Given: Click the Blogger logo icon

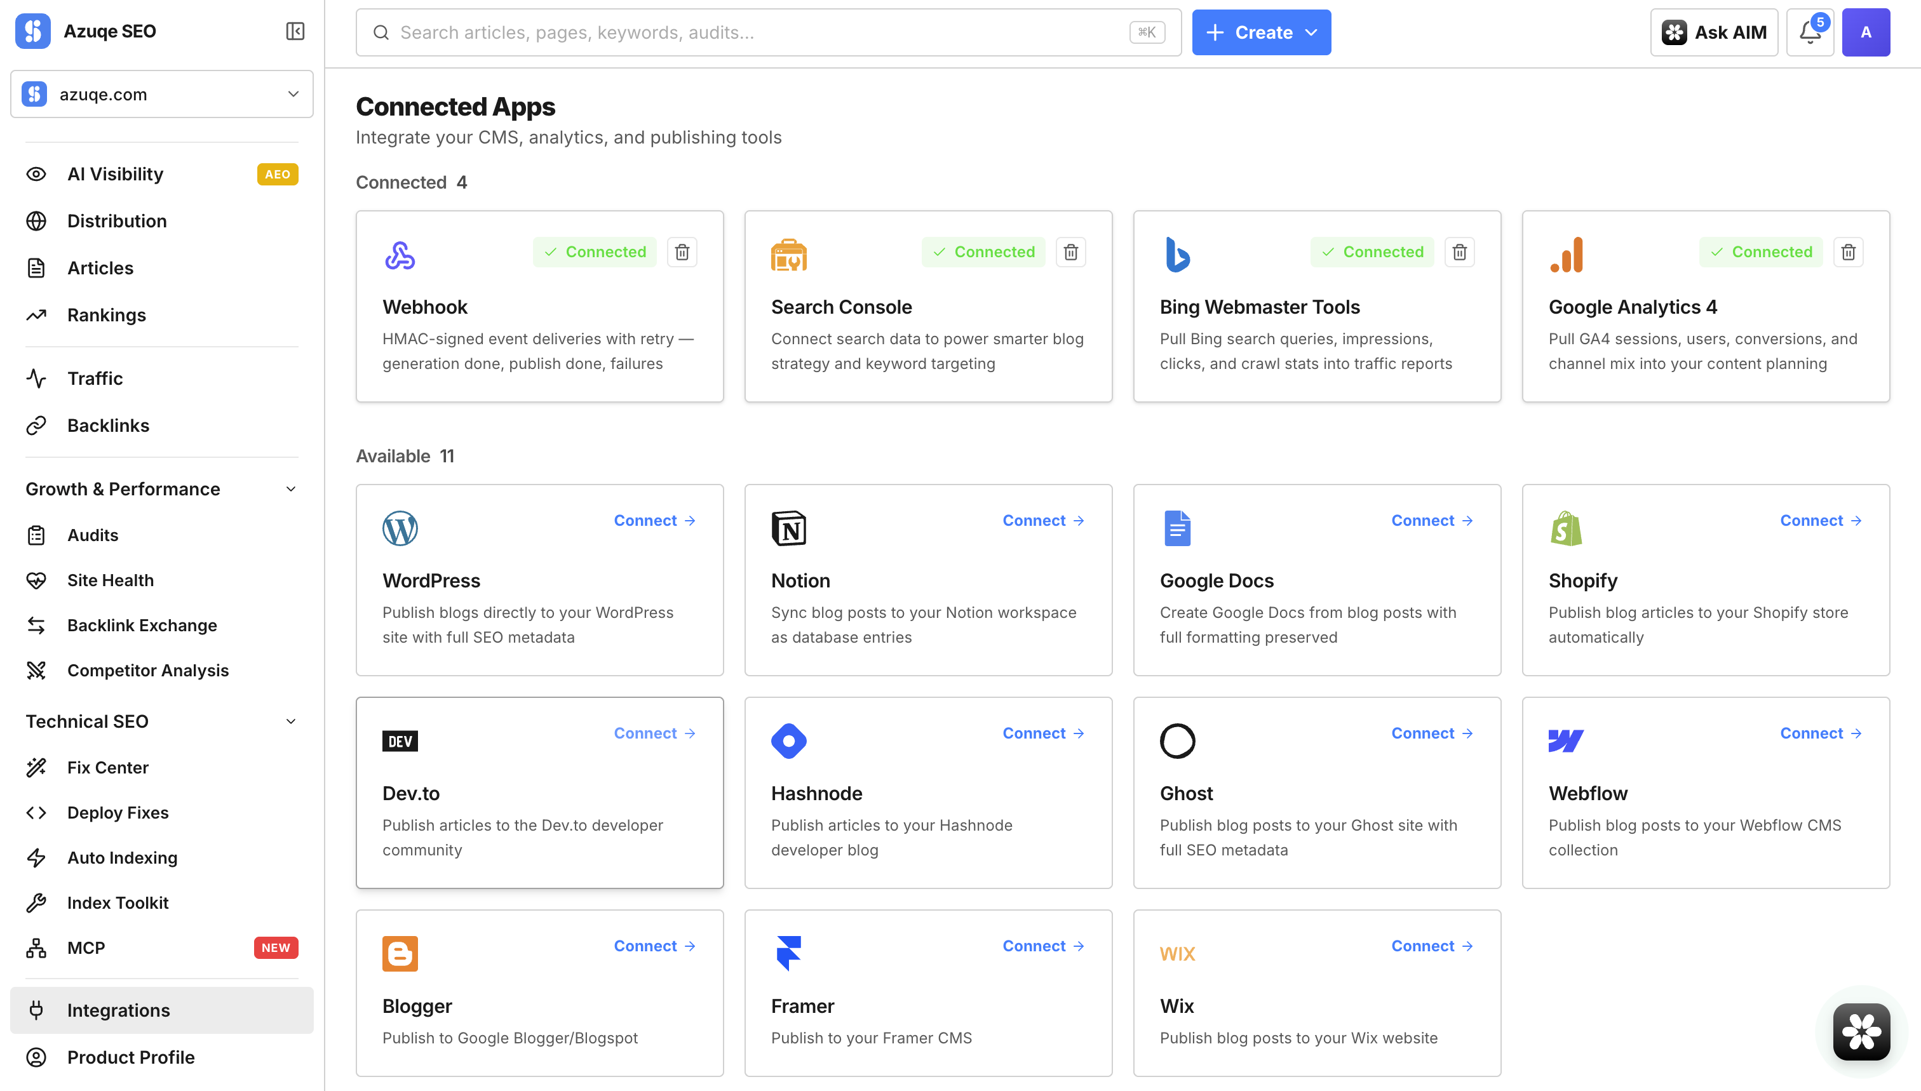Looking at the screenshot, I should coord(400,954).
